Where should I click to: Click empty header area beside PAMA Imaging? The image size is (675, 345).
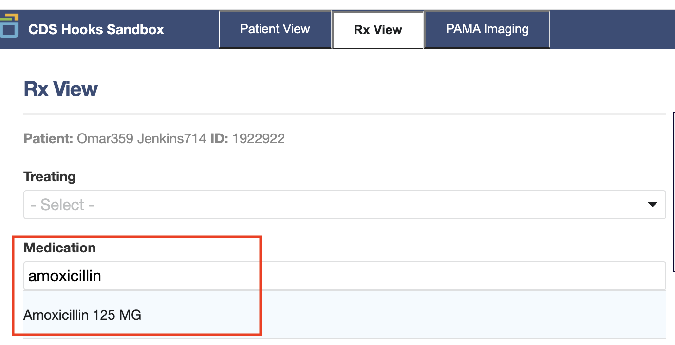pyautogui.click(x=612, y=29)
